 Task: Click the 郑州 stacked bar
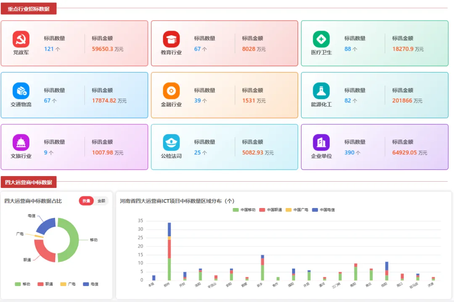tap(169, 251)
